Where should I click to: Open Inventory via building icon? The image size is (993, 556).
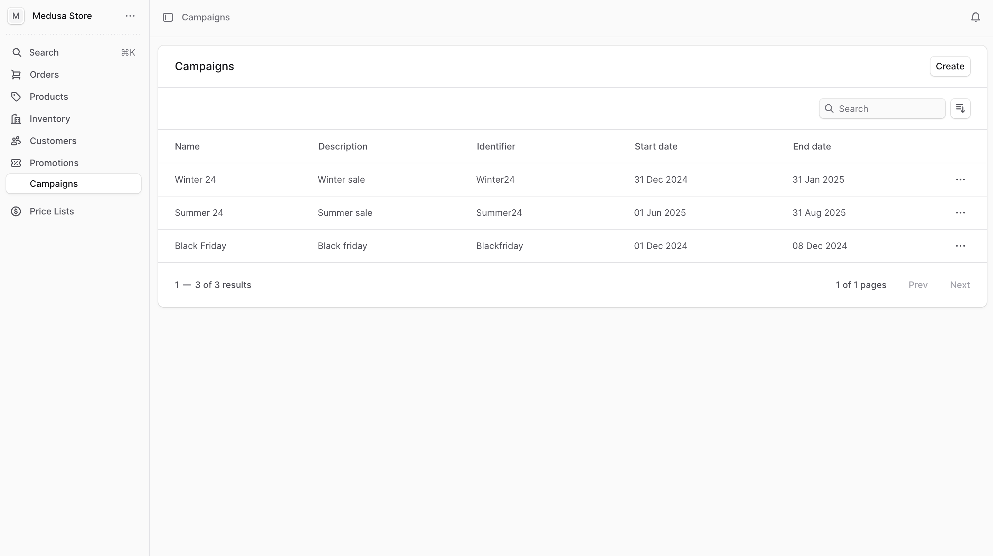[x=16, y=119]
